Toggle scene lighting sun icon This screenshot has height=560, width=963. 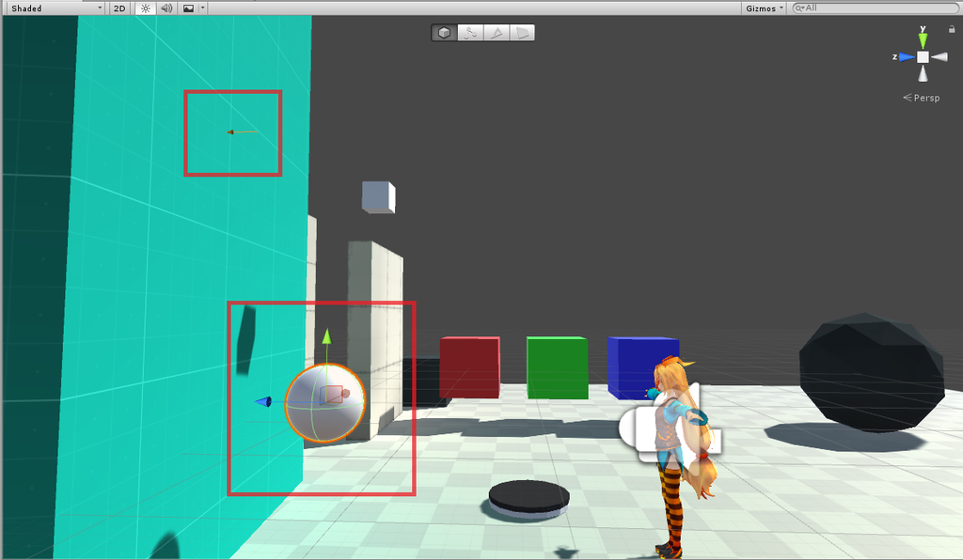[146, 8]
